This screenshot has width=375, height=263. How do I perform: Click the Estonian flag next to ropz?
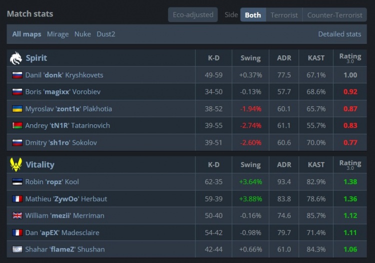click(x=17, y=182)
